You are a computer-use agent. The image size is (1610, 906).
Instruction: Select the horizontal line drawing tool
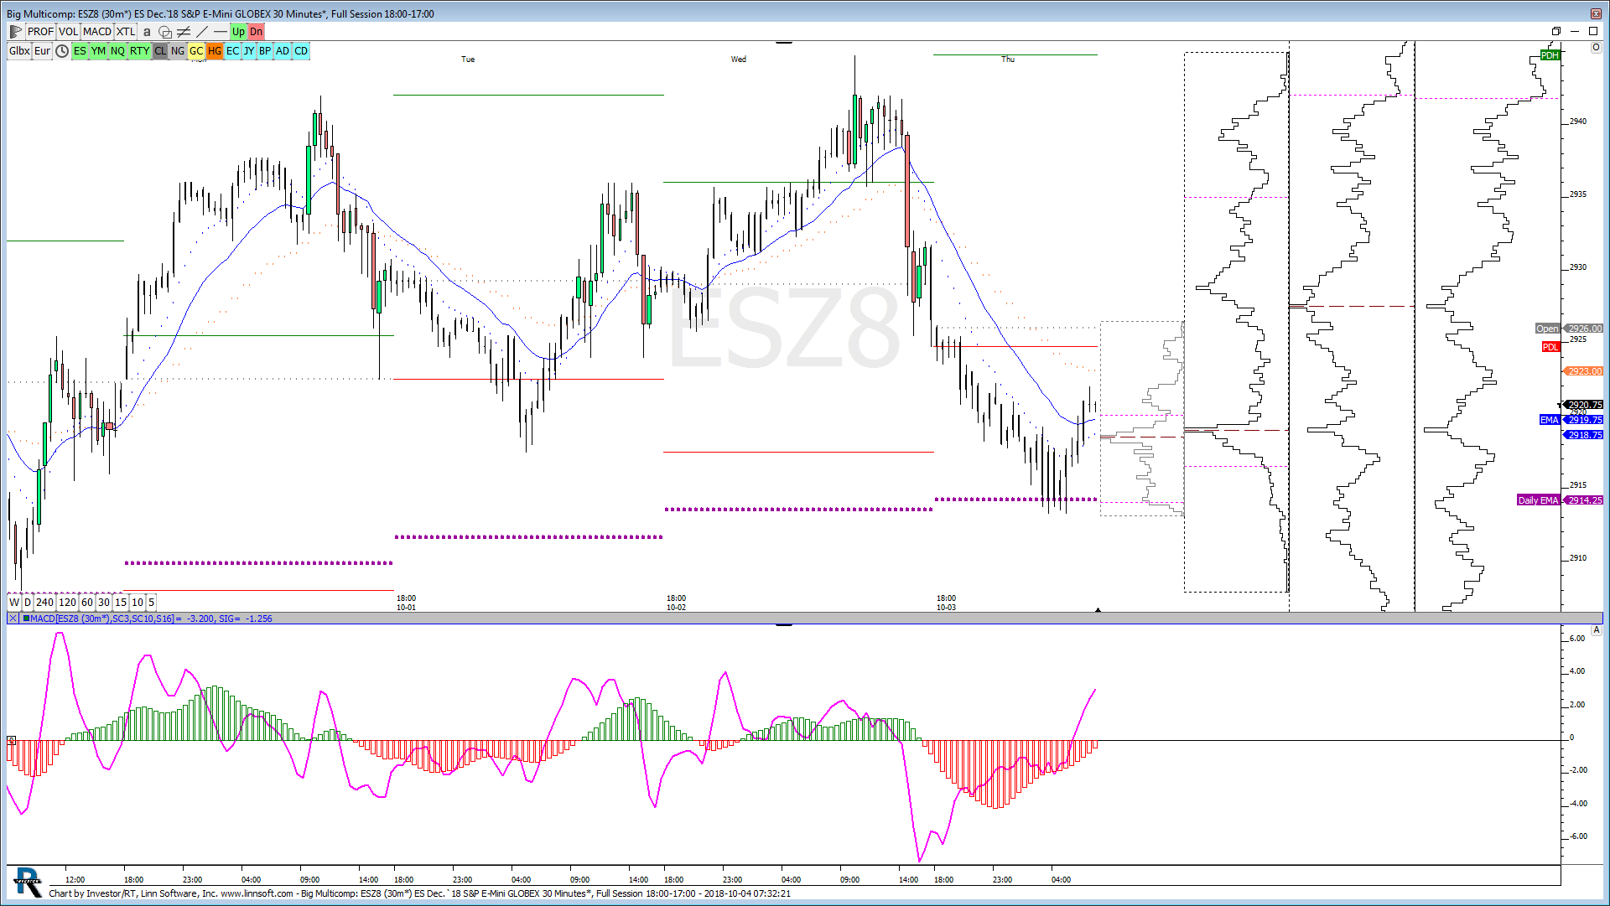tap(221, 32)
